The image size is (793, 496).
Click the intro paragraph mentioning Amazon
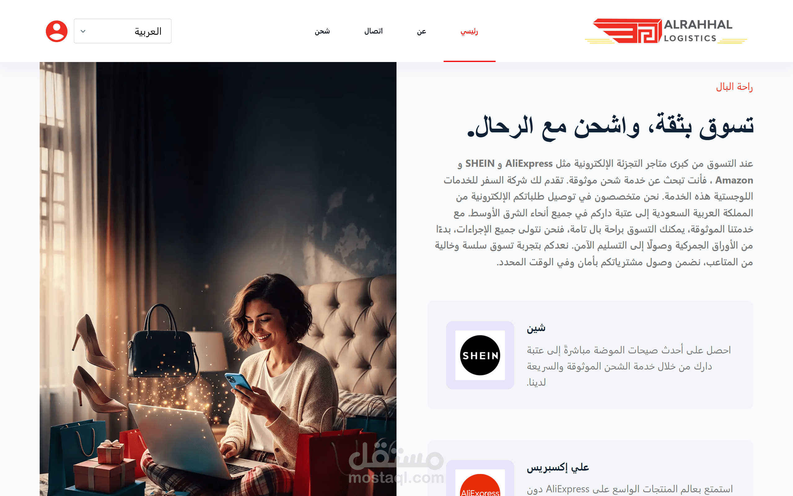(x=594, y=213)
